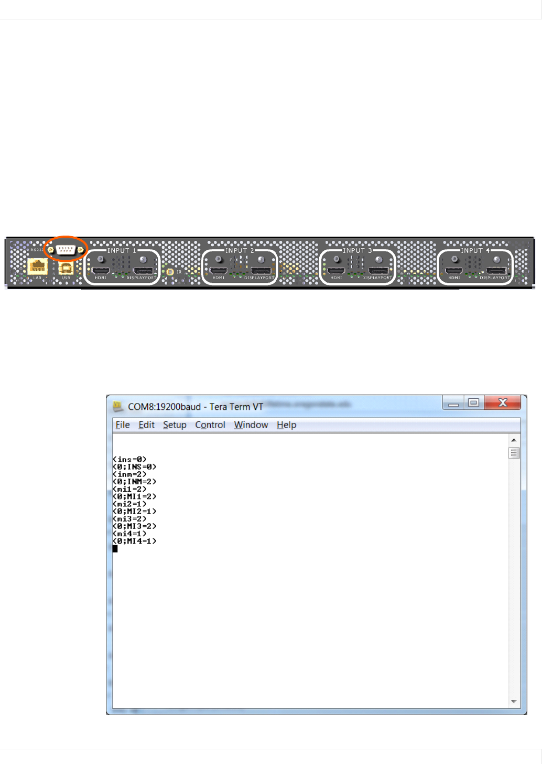This screenshot has height=764, width=542.
Task: Open the Edit menu in Tera Term
Action: 146,425
